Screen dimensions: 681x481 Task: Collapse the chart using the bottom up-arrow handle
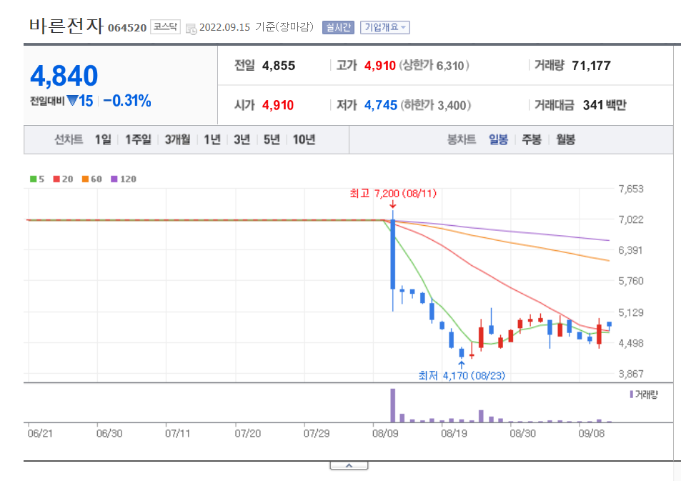click(x=349, y=465)
